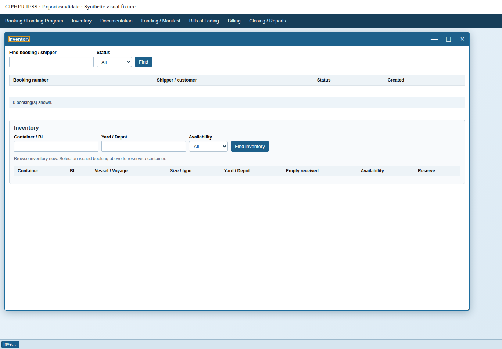Screen dimensions: 502x349
Task: Open the Bills of Lading menu
Action: [x=204, y=21]
